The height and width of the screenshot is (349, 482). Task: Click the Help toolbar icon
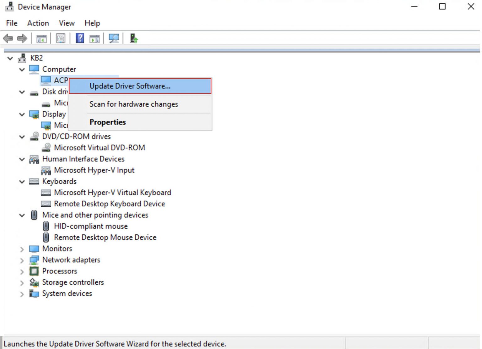pos(80,38)
